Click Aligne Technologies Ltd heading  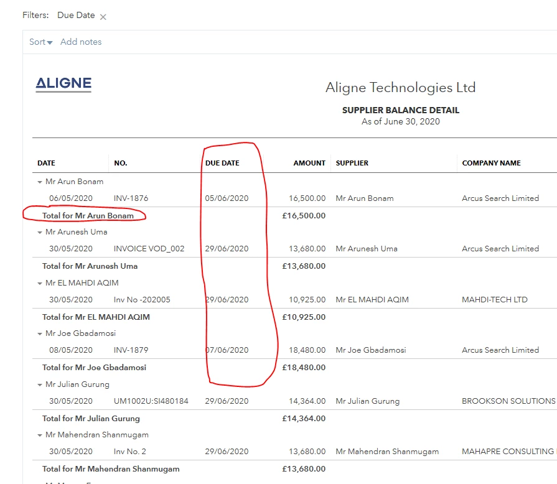click(401, 87)
